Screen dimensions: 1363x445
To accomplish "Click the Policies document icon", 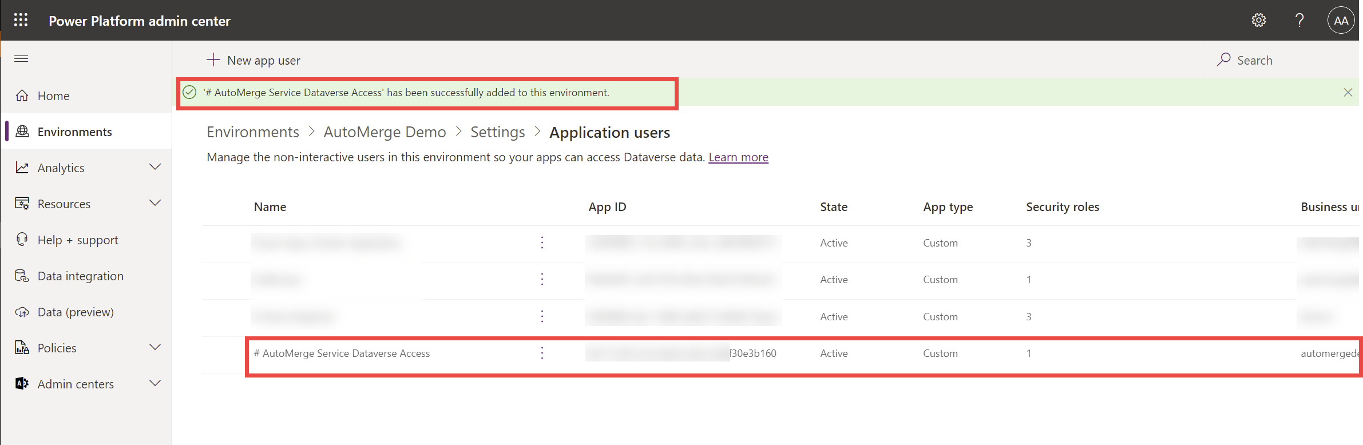I will (22, 348).
